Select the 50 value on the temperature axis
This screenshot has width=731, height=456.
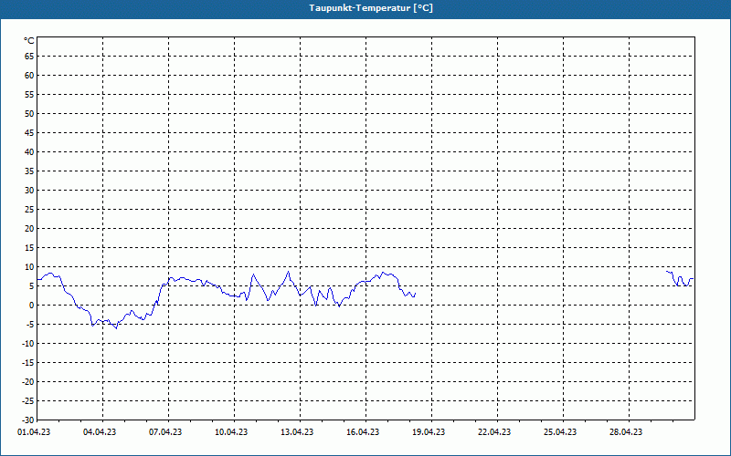[x=29, y=113]
